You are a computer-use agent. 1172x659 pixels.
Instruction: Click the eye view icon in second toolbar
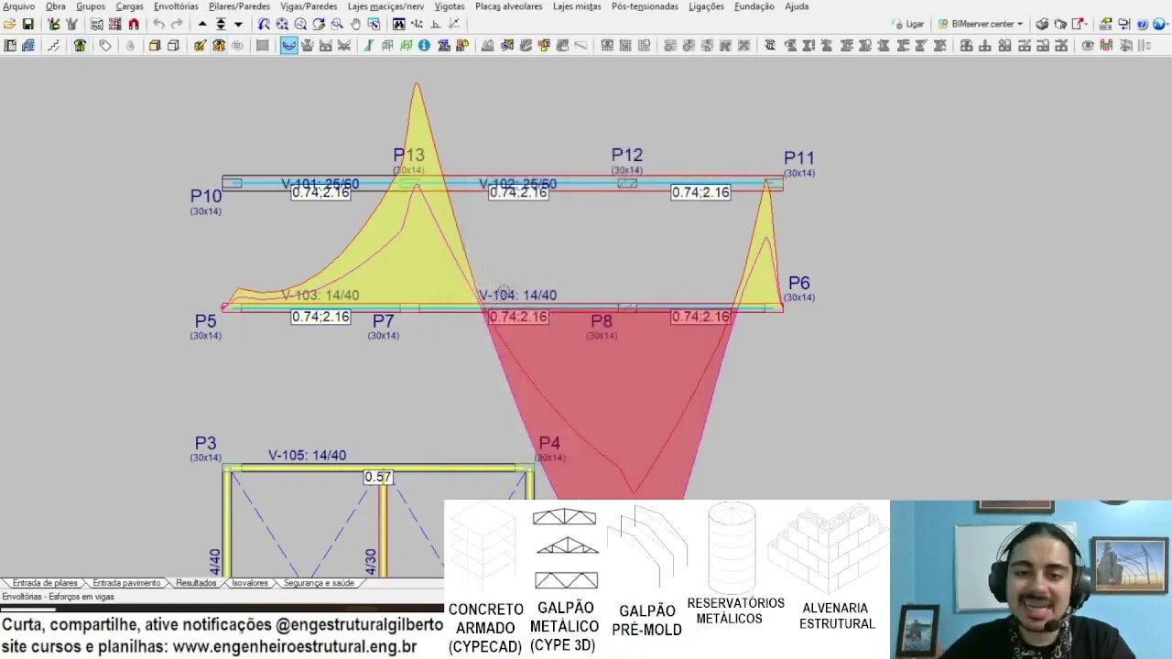click(1088, 45)
